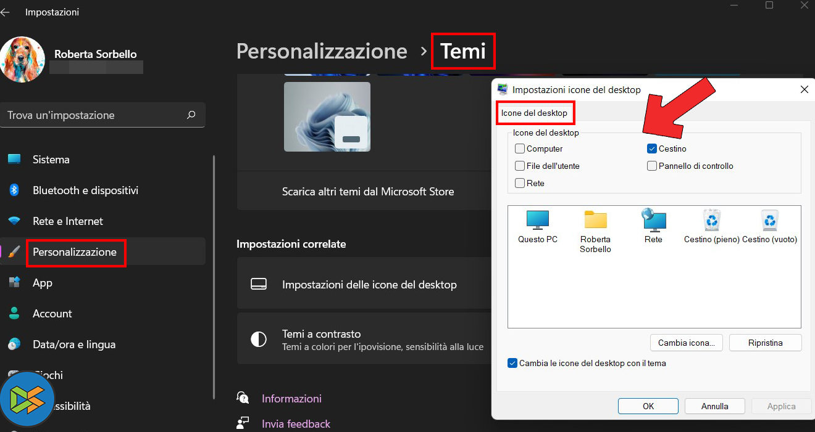Viewport: 815px width, 432px height.
Task: Close the Impostazioni icone del desktop dialog
Action: click(804, 89)
